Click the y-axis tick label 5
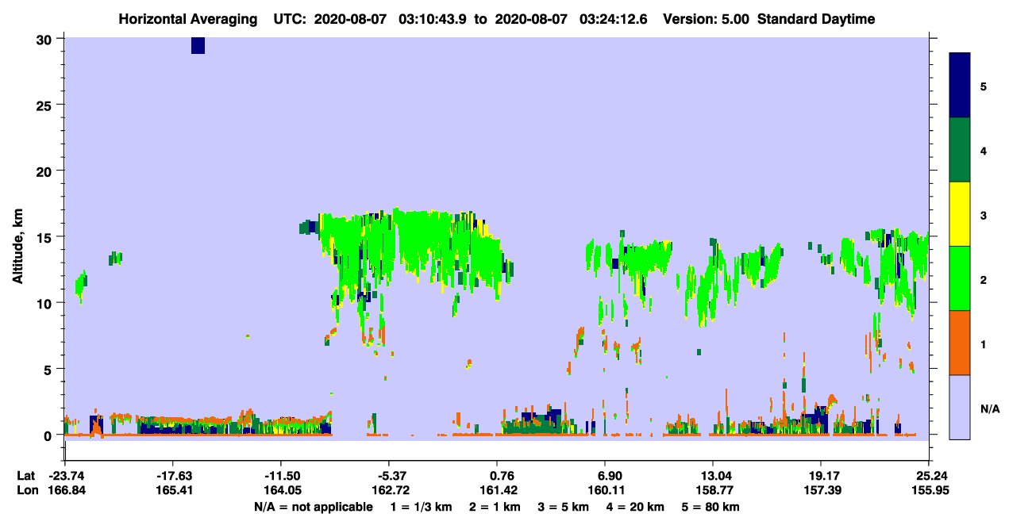The width and height of the screenshot is (1032, 529). [49, 369]
